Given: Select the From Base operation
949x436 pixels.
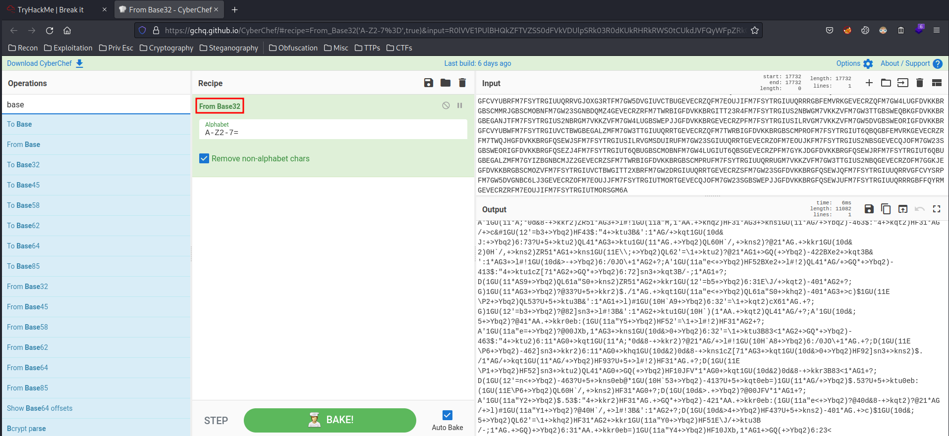Looking at the screenshot, I should [x=96, y=145].
